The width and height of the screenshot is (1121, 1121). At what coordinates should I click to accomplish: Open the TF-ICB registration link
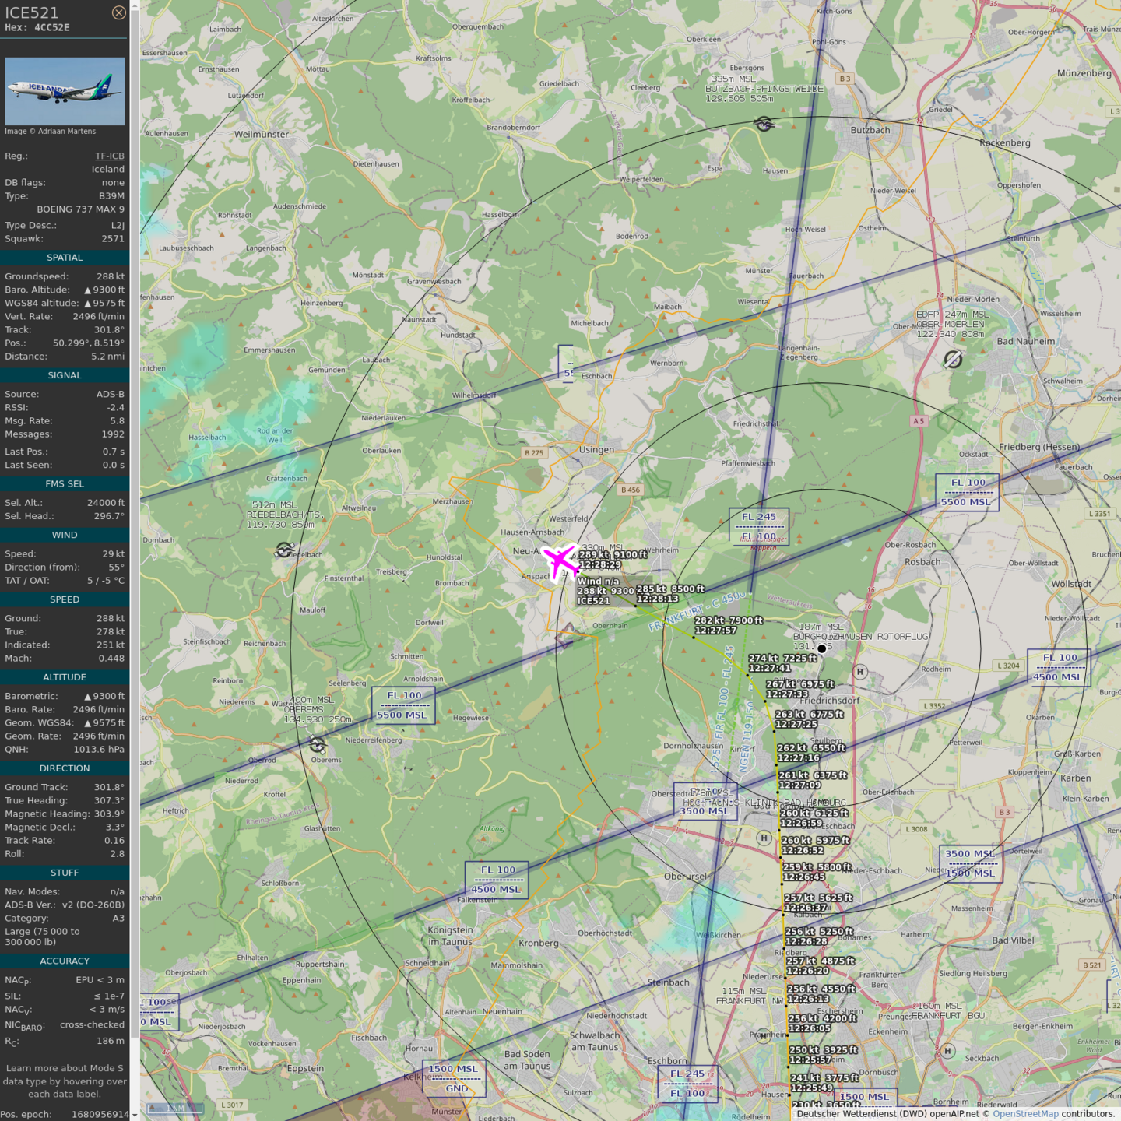pos(109,156)
